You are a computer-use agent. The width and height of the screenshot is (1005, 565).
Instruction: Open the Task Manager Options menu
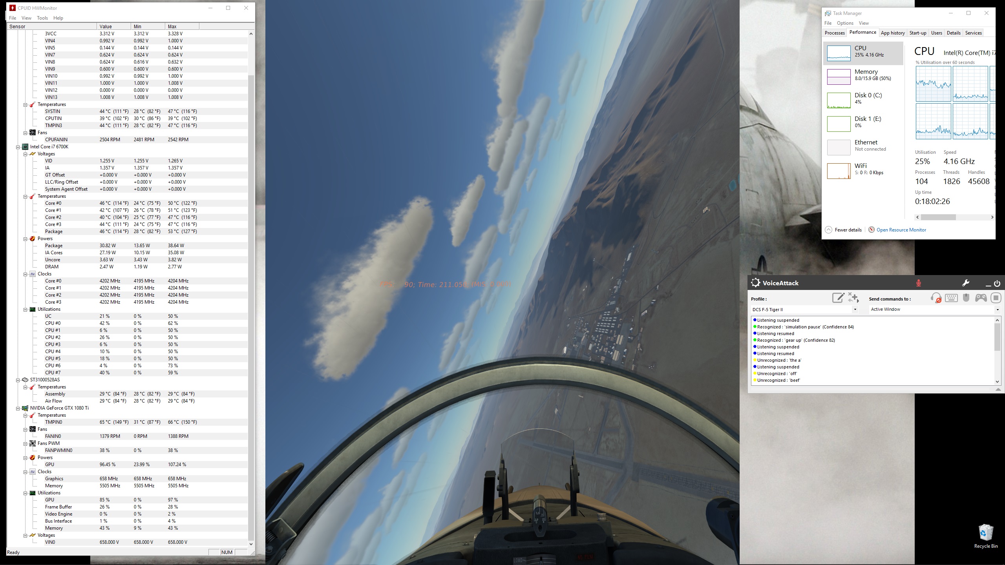pyautogui.click(x=845, y=23)
